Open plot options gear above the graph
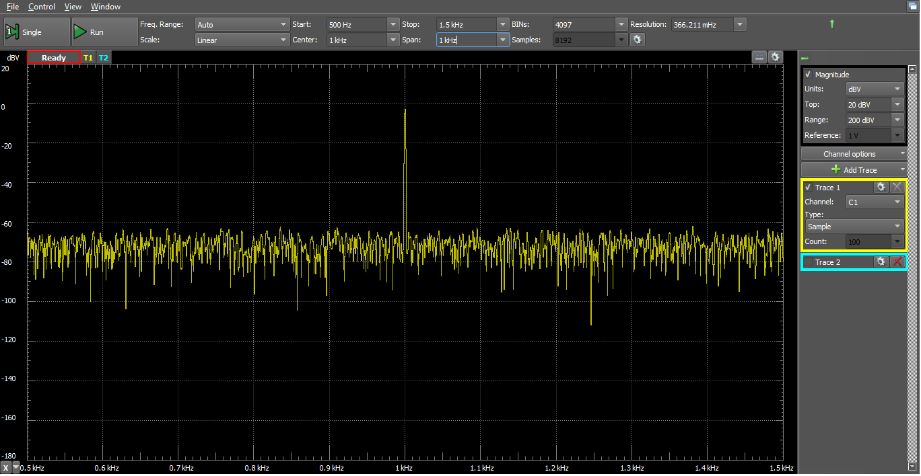 776,58
